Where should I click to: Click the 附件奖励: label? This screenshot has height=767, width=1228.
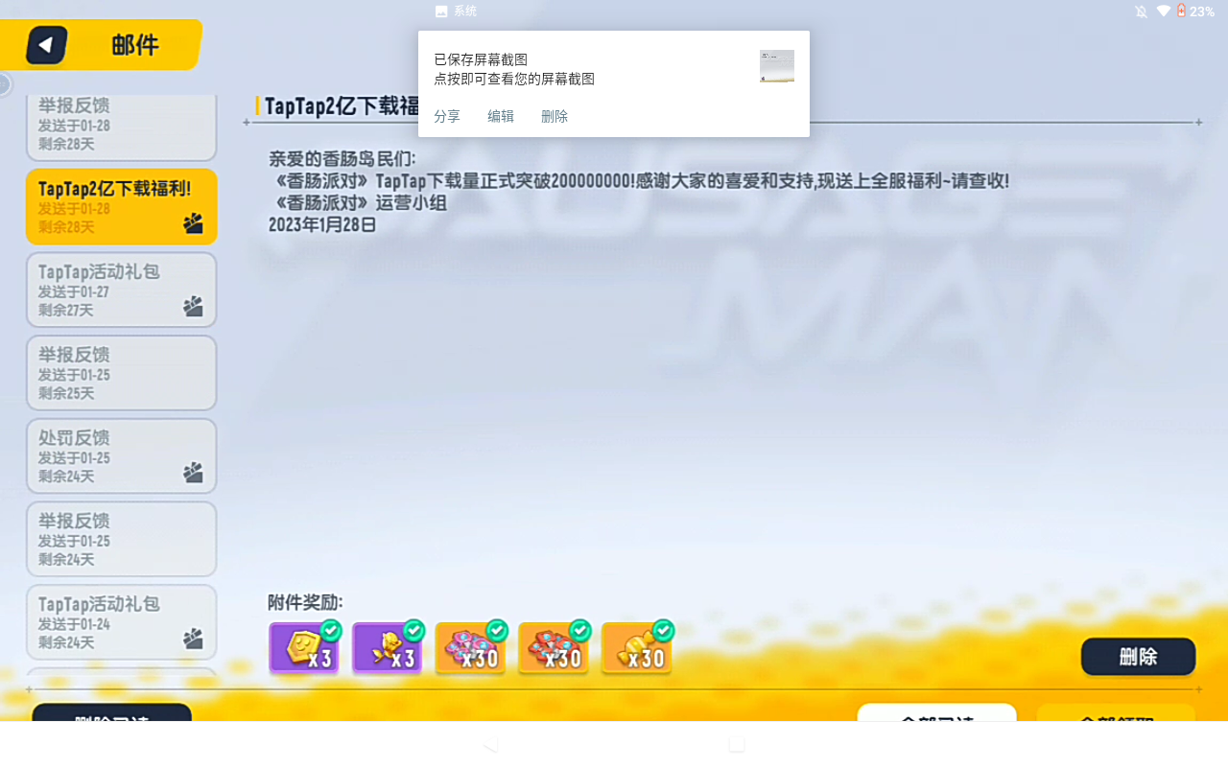[x=305, y=602]
